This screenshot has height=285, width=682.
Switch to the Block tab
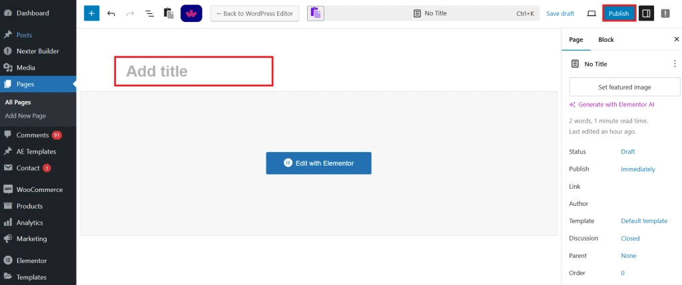click(x=605, y=40)
